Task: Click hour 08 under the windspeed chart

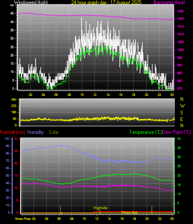Action: pos(69,95)
